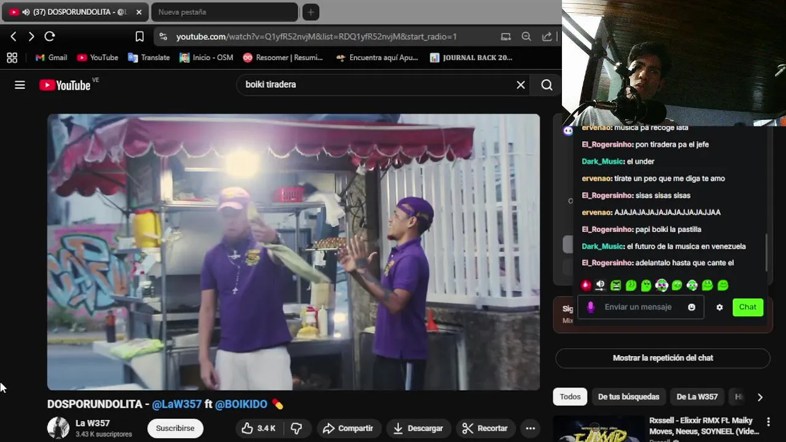Screen dimensions: 786x442
Task: Click Recortar button
Action: tap(485, 428)
